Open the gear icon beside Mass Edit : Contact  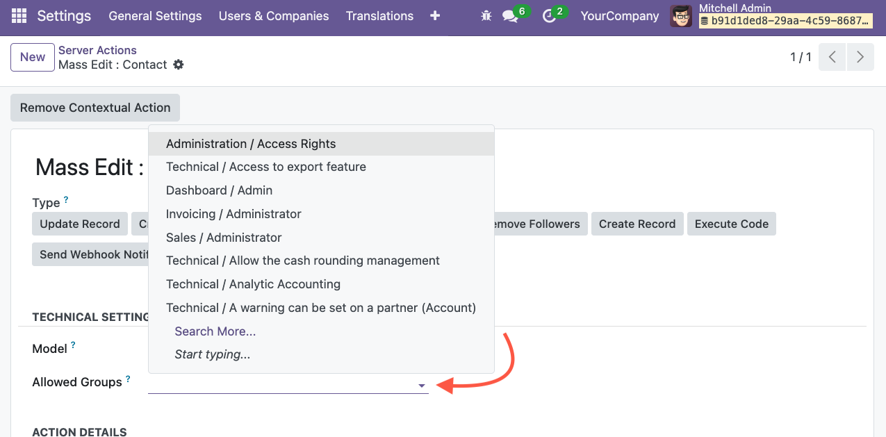[179, 65]
